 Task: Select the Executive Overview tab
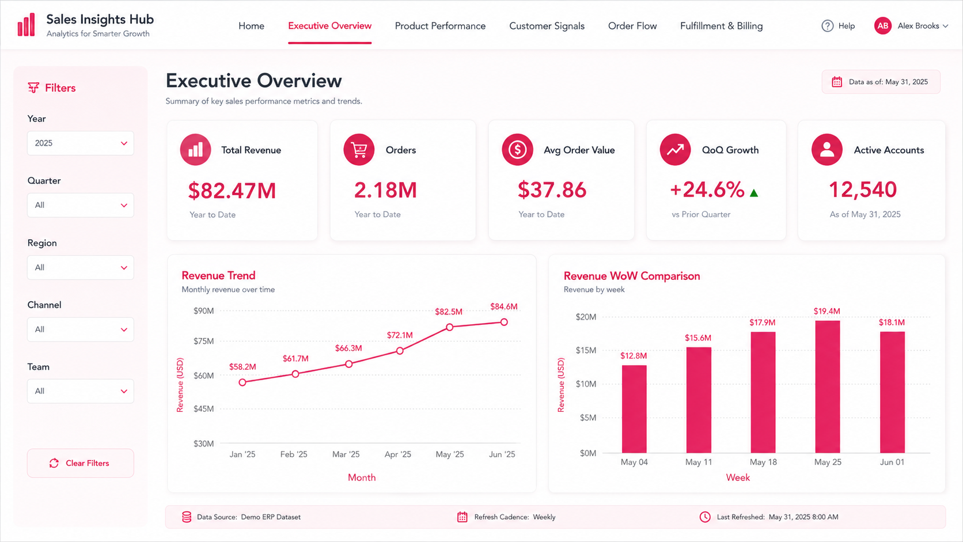(x=329, y=26)
